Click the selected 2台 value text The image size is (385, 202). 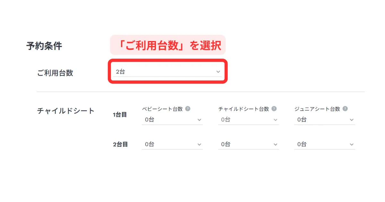(120, 72)
